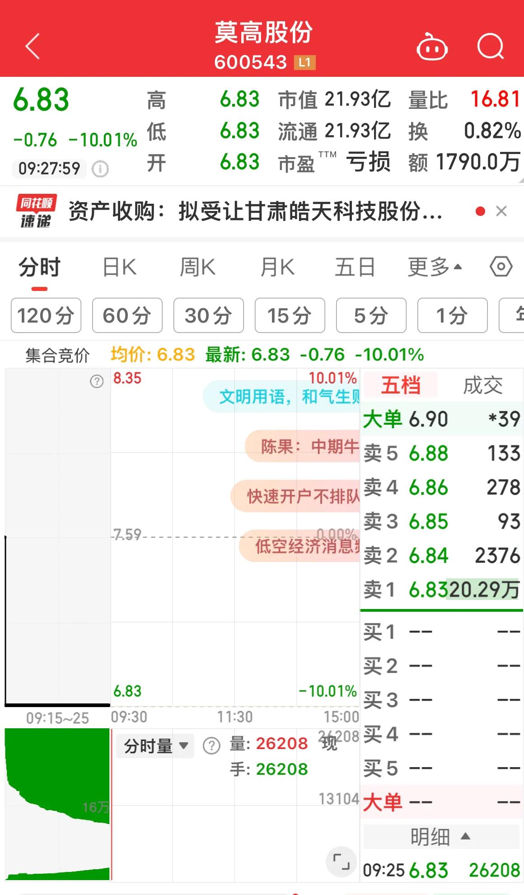Open the 分时量 indicator dropdown

pos(155,745)
